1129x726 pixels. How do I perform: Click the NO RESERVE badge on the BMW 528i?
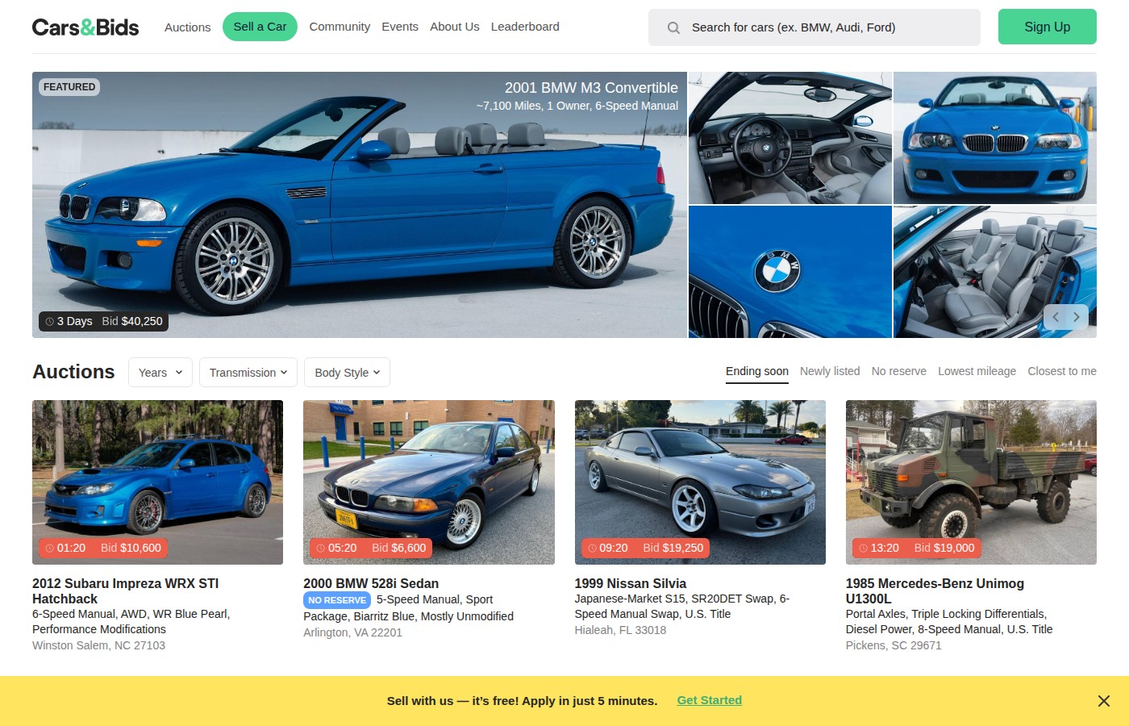coord(336,600)
